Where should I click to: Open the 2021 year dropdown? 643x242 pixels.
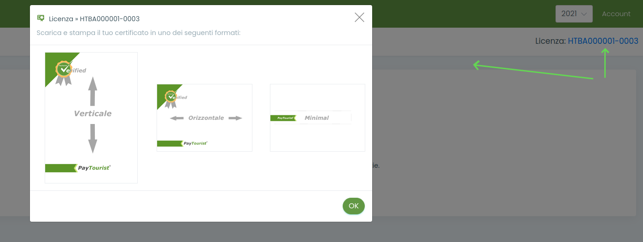click(x=574, y=14)
